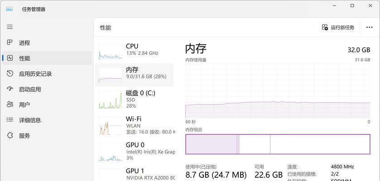380x181 pixels.
Task: Click the Task Manager app icon
Action: point(9,9)
